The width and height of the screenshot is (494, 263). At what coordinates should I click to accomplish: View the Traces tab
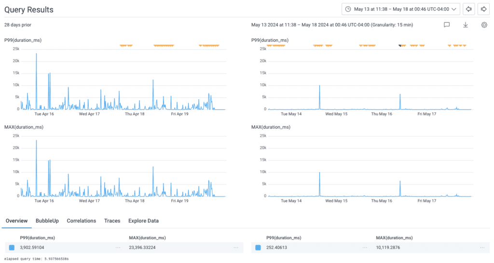[112, 221]
